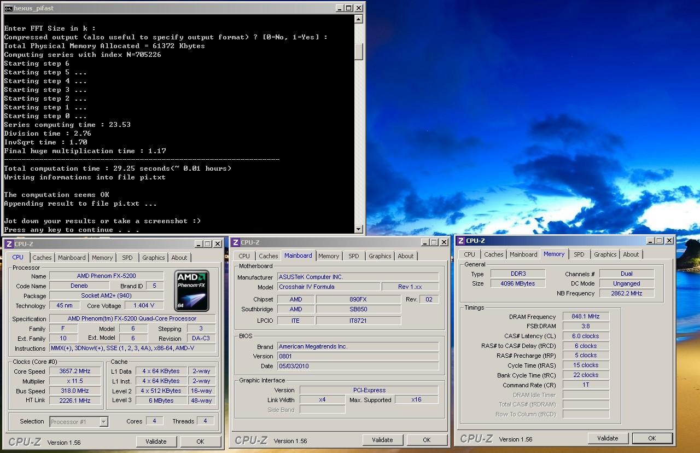The image size is (700, 453).
Task: Click the Manufacturer field ASUSTeK Computer INC.
Action: (x=358, y=277)
